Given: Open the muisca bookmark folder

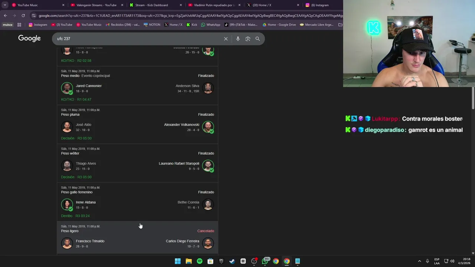Looking at the screenshot, I should (x=7, y=25).
